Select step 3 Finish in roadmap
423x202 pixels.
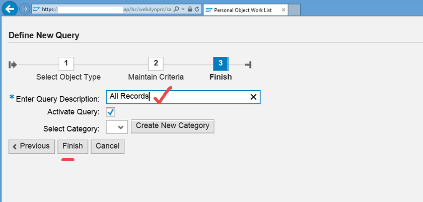click(x=221, y=64)
